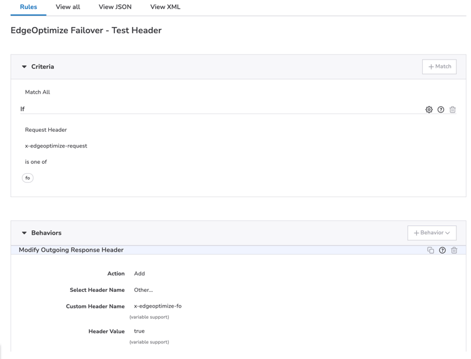This screenshot has width=471, height=359.
Task: Open the plus Behavior dropdown
Action: click(x=431, y=233)
